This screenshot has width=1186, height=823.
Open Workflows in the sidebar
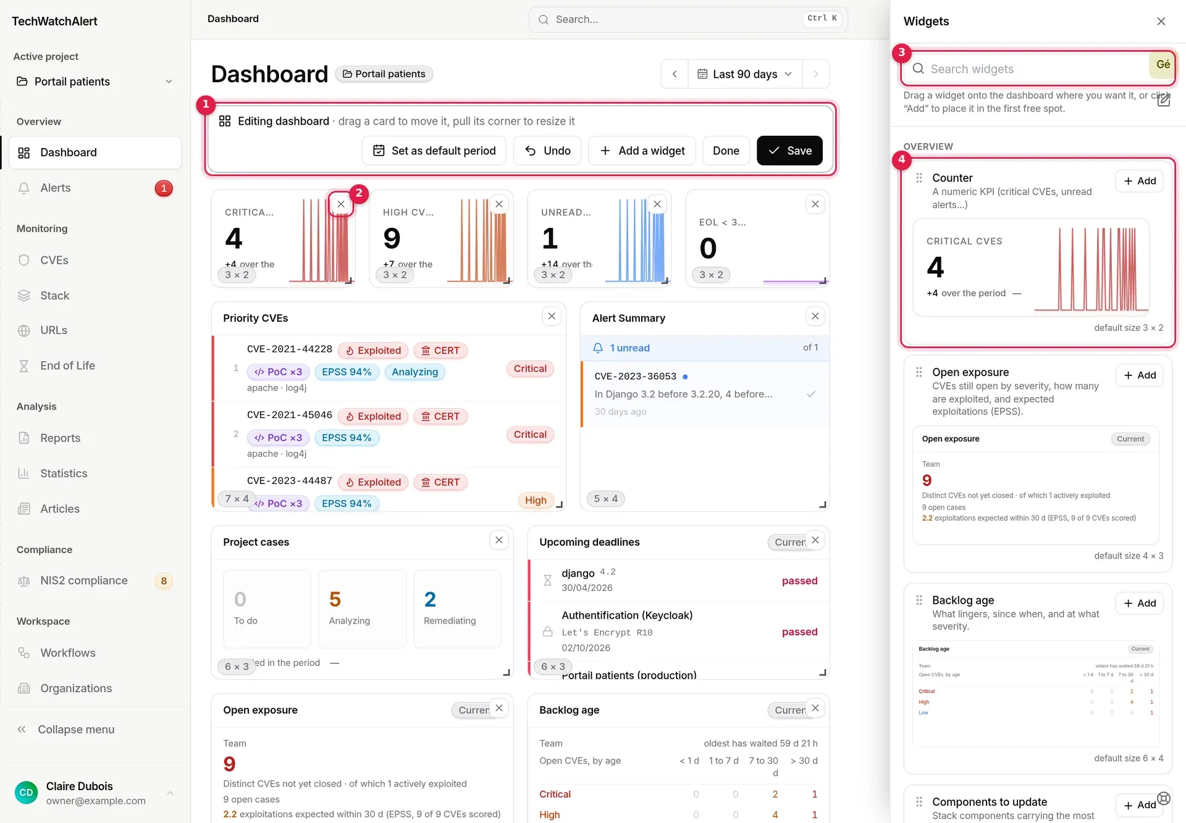tap(95, 653)
